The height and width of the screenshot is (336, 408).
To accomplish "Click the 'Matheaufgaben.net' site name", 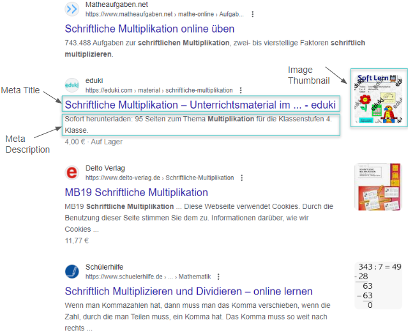I will 117,4.
